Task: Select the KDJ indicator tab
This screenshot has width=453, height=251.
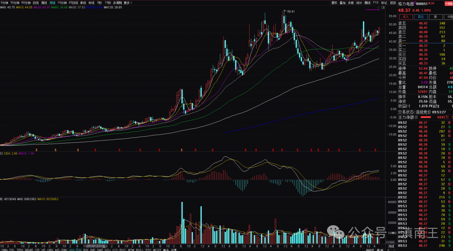Action: click(x=107, y=249)
